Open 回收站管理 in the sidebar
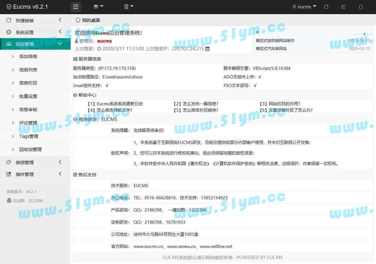The width and height of the screenshot is (376, 264). point(30,150)
